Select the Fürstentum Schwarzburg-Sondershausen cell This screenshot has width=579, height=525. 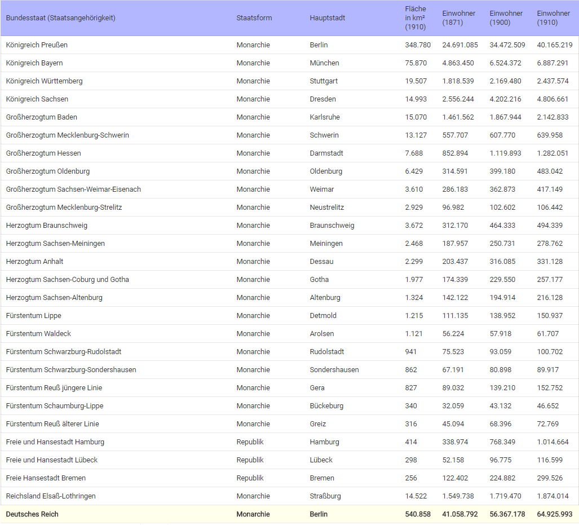pos(71,370)
